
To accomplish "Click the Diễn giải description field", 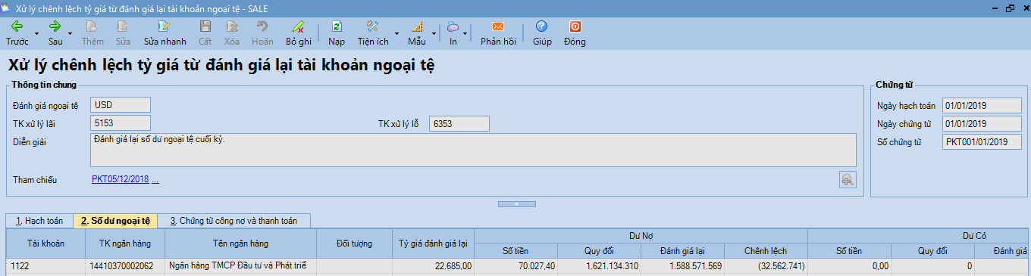I will point(473,150).
